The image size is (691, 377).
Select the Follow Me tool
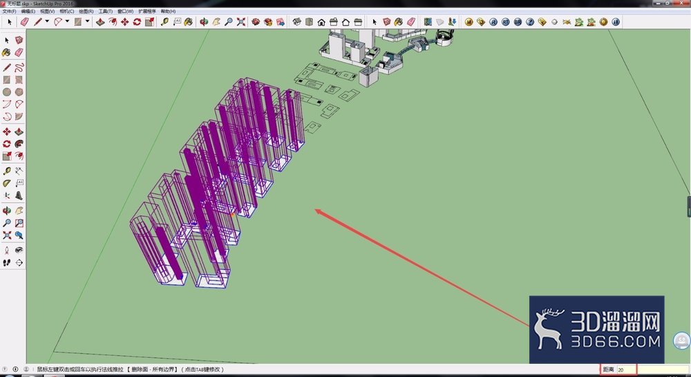(19, 144)
